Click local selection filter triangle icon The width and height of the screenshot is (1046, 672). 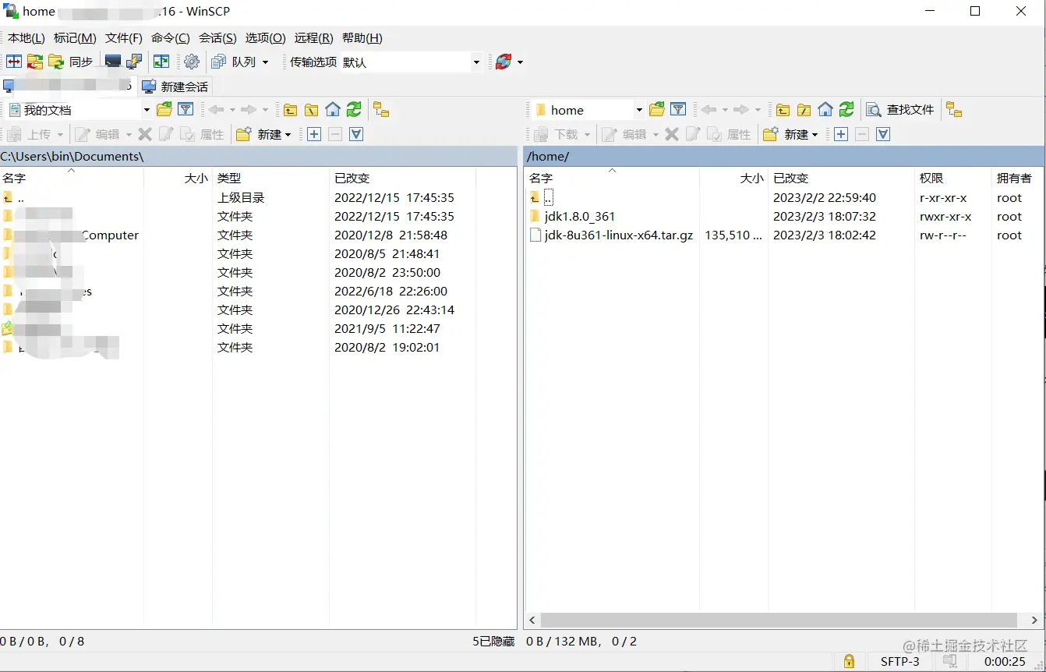[356, 134]
